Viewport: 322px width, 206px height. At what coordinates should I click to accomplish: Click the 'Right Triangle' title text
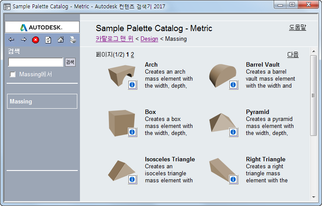coord(265,159)
